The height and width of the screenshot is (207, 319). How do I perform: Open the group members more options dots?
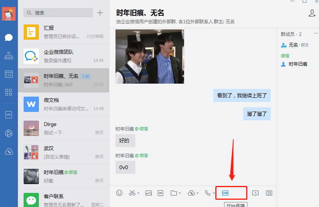pyautogui.click(x=316, y=33)
